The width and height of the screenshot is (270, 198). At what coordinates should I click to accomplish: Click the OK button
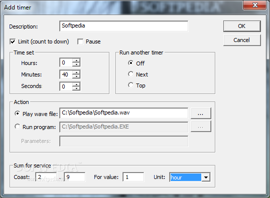click(x=242, y=26)
